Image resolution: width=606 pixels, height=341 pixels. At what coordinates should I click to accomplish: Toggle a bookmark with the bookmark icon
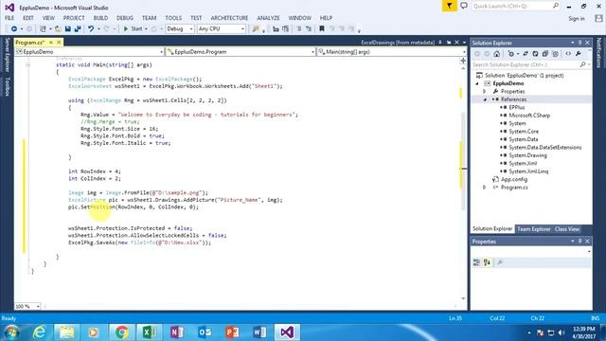pos(322,29)
